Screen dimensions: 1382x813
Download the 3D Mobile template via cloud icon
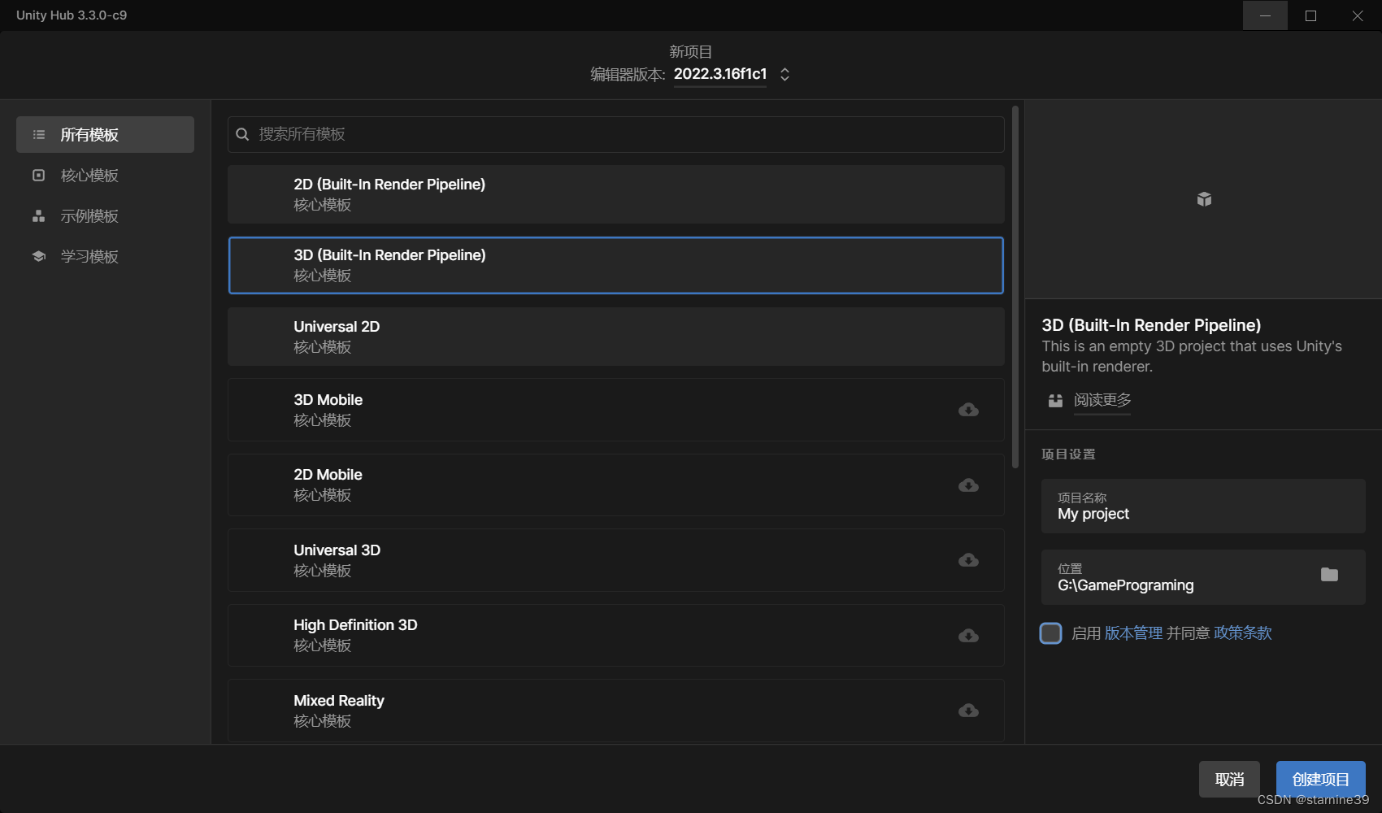968,410
